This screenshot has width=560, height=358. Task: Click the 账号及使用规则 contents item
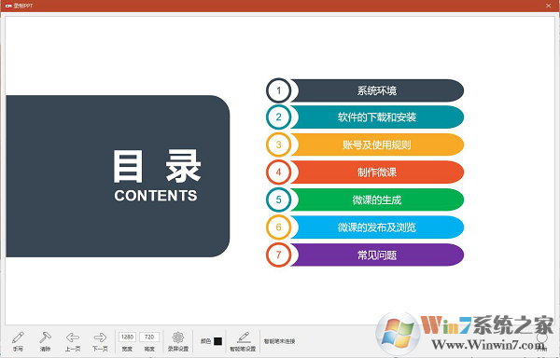point(377,145)
